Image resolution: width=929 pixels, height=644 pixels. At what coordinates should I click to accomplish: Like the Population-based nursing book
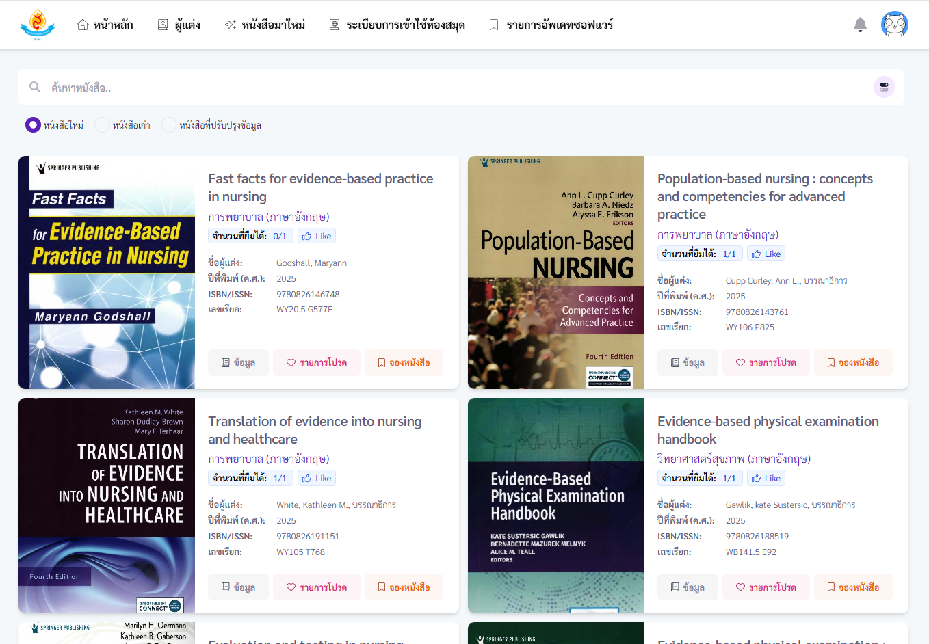click(x=766, y=254)
